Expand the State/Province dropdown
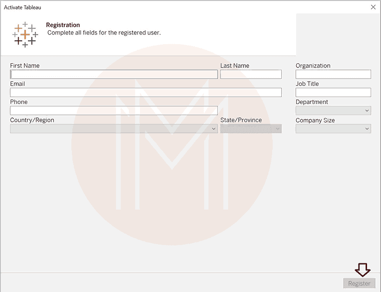Image resolution: width=381 pixels, height=292 pixels. point(251,129)
